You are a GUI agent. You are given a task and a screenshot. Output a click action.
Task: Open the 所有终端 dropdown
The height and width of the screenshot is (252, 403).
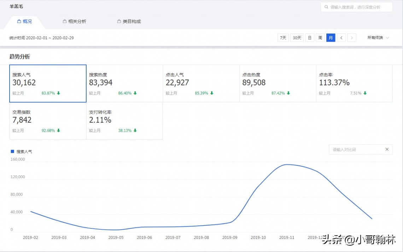(378, 38)
